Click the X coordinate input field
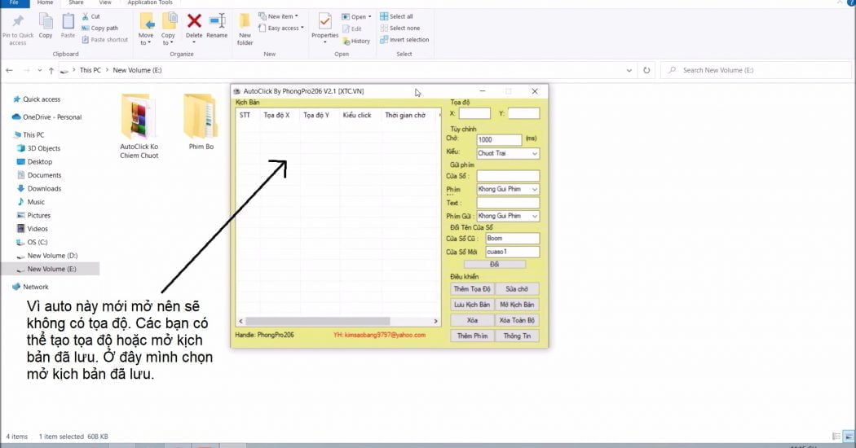Screen dimensions: 856x448 pyautogui.click(x=474, y=113)
